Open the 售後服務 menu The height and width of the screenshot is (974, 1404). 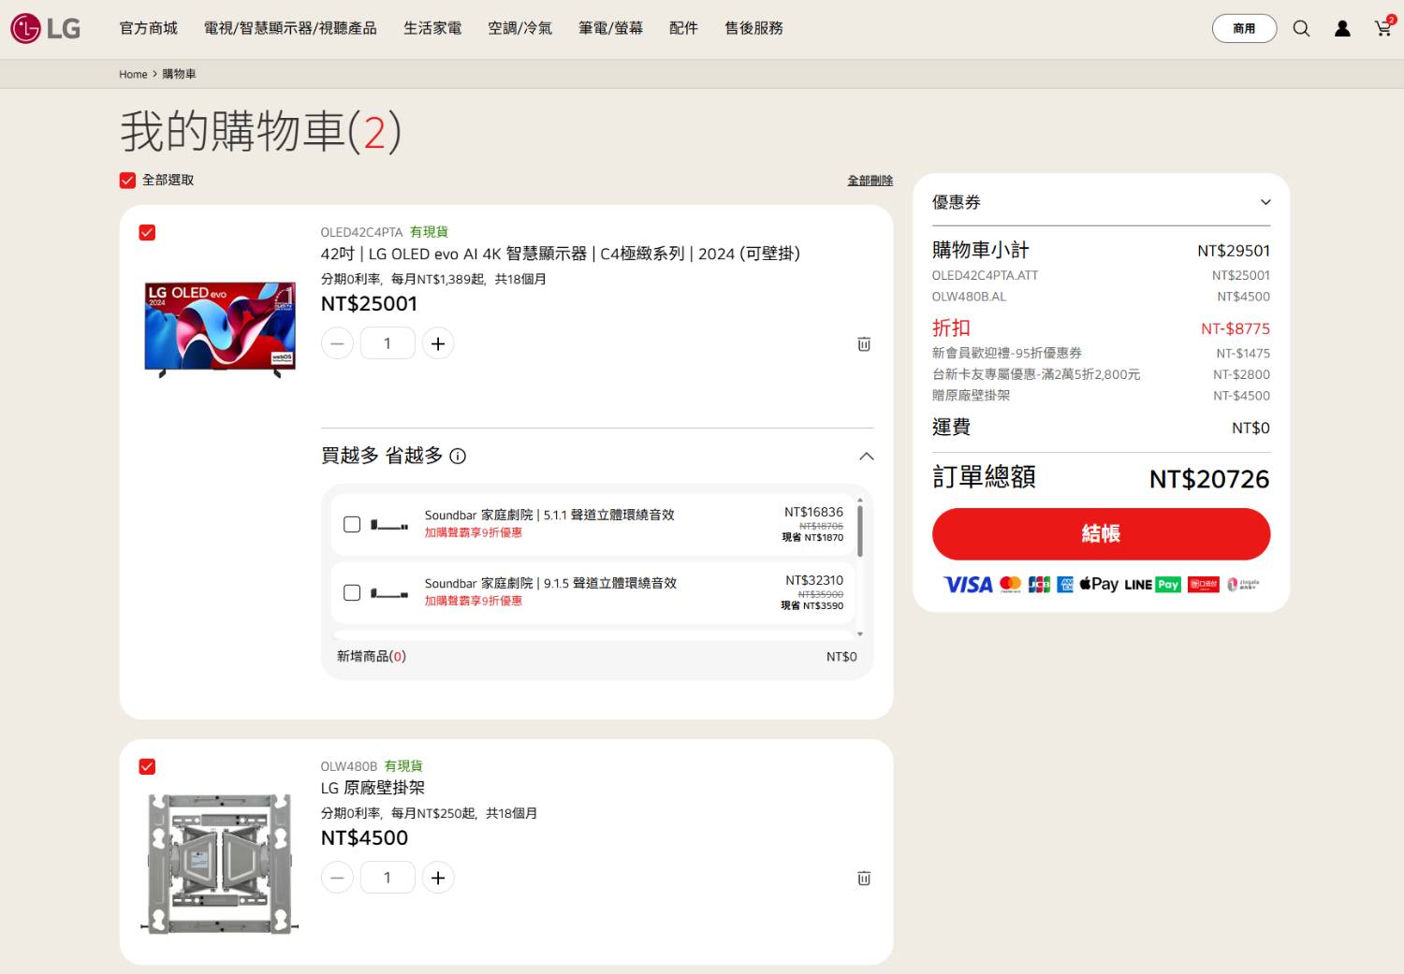(x=753, y=28)
